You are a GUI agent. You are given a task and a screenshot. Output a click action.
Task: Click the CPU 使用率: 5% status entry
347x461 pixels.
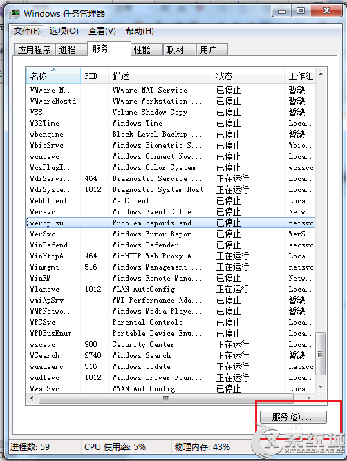pos(115,447)
